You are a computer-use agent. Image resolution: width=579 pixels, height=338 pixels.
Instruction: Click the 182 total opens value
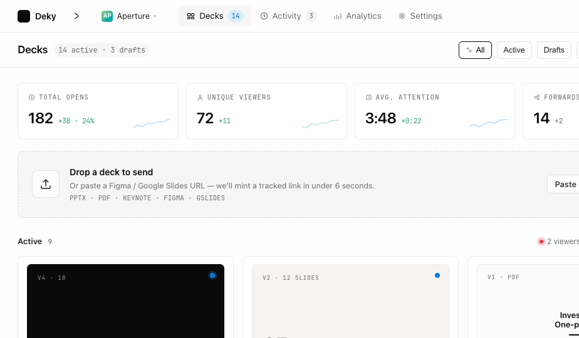(x=41, y=118)
